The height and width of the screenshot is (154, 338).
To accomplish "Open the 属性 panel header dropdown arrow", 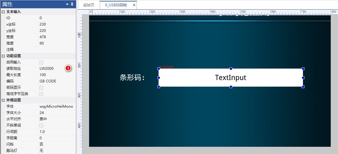I will [x=67, y=4].
